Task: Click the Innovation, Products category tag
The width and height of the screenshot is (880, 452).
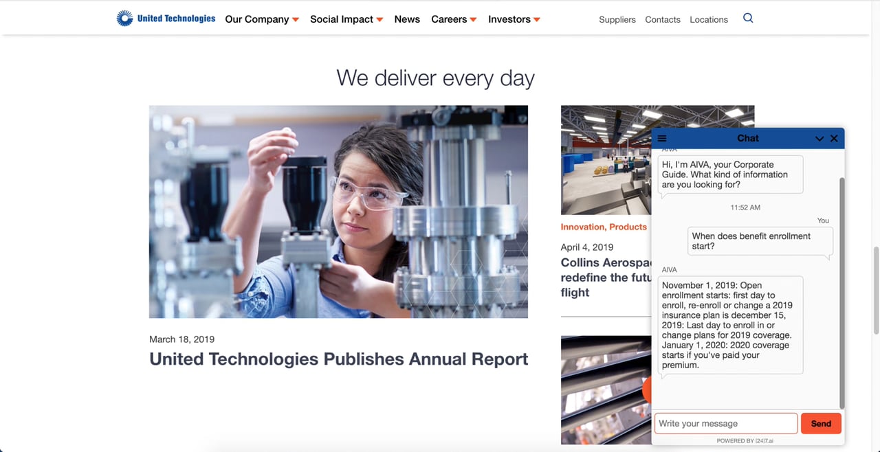Action: [x=604, y=227]
